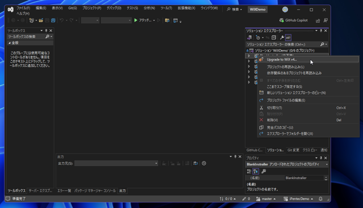363x208 pixels.
Task: Click the Collapse All icon in Solution Explorer
Action: coord(273,37)
